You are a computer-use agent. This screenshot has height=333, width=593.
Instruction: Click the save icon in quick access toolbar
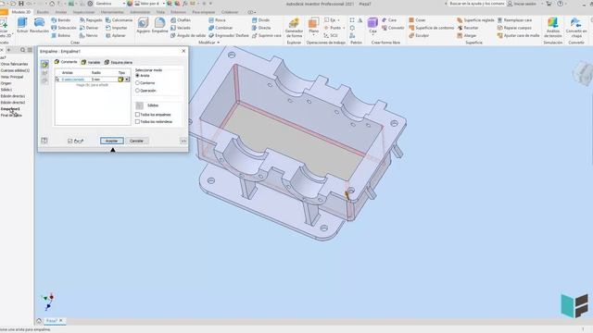[21, 4]
